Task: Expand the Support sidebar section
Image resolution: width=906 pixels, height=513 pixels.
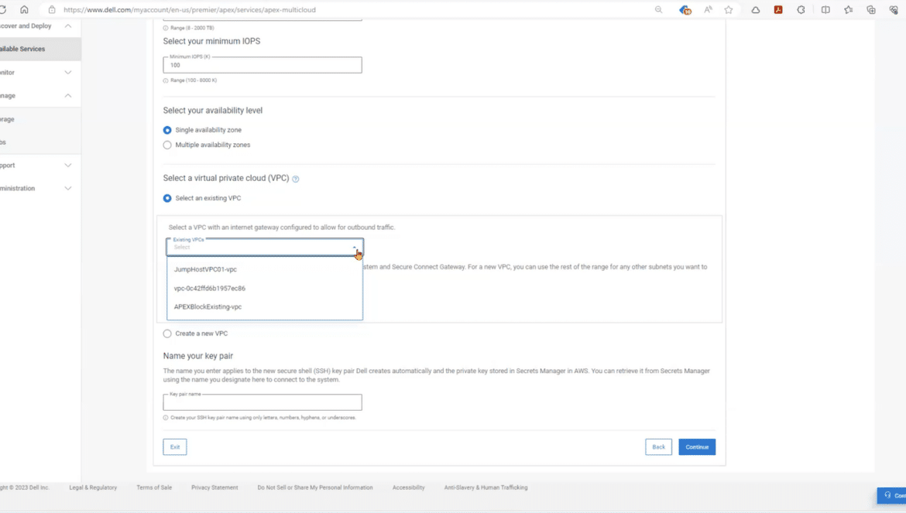Action: pos(68,166)
